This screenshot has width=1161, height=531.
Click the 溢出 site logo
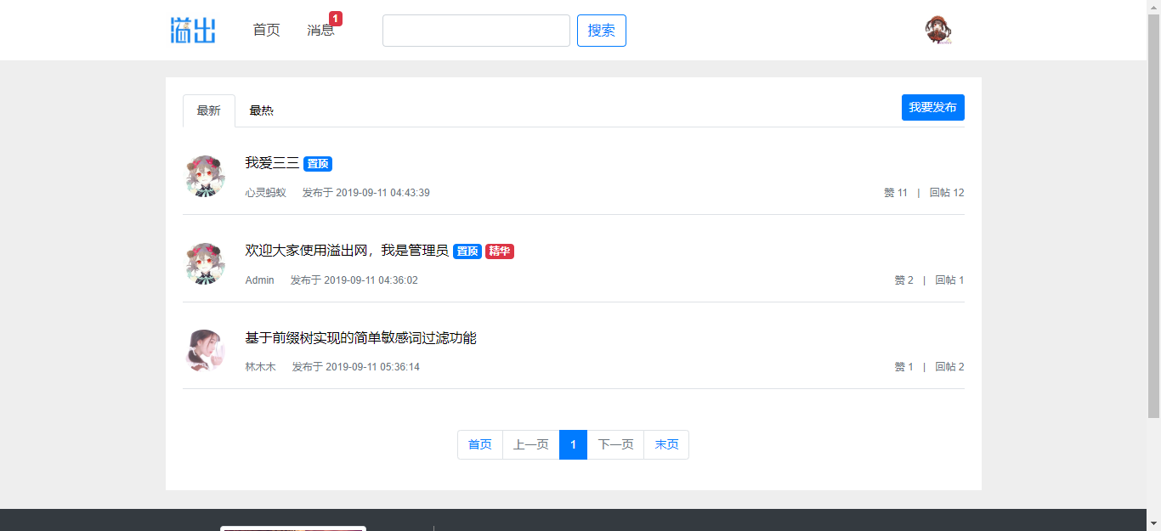(193, 30)
